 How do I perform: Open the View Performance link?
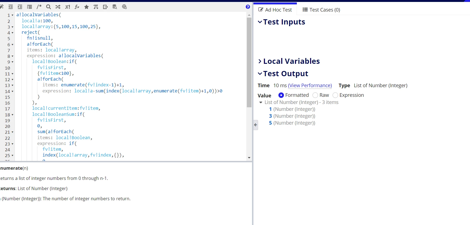click(x=310, y=86)
